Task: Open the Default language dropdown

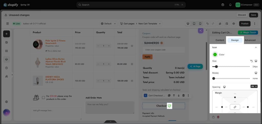Action: point(108,24)
